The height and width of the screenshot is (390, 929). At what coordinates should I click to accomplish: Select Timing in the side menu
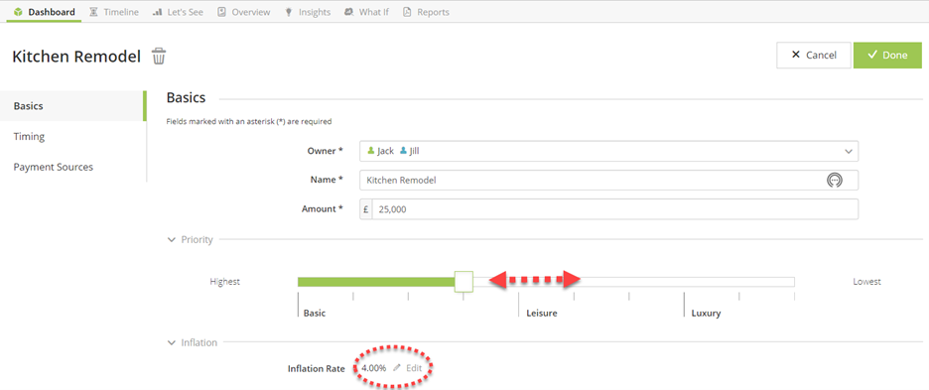(72, 136)
